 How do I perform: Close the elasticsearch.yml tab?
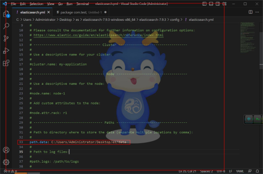tap(48, 12)
